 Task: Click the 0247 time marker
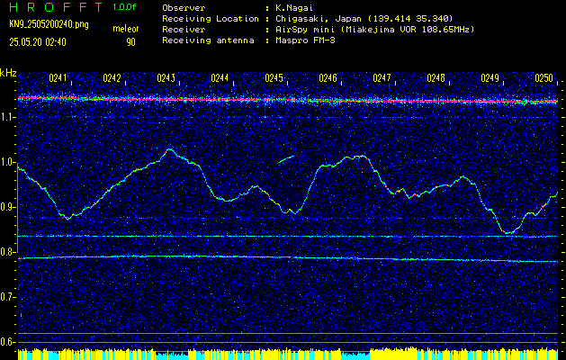point(382,78)
